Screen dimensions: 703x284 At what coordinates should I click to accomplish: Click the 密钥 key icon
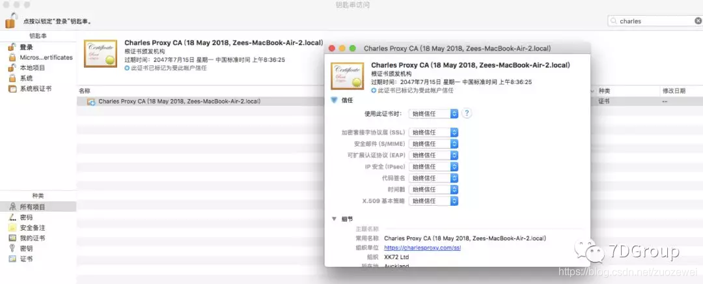[x=12, y=248]
